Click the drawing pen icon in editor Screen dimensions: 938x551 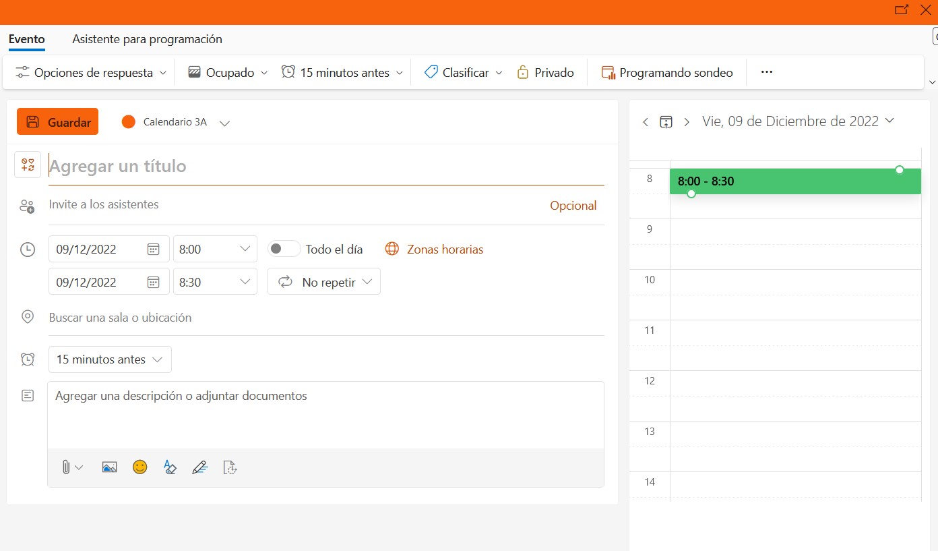199,467
